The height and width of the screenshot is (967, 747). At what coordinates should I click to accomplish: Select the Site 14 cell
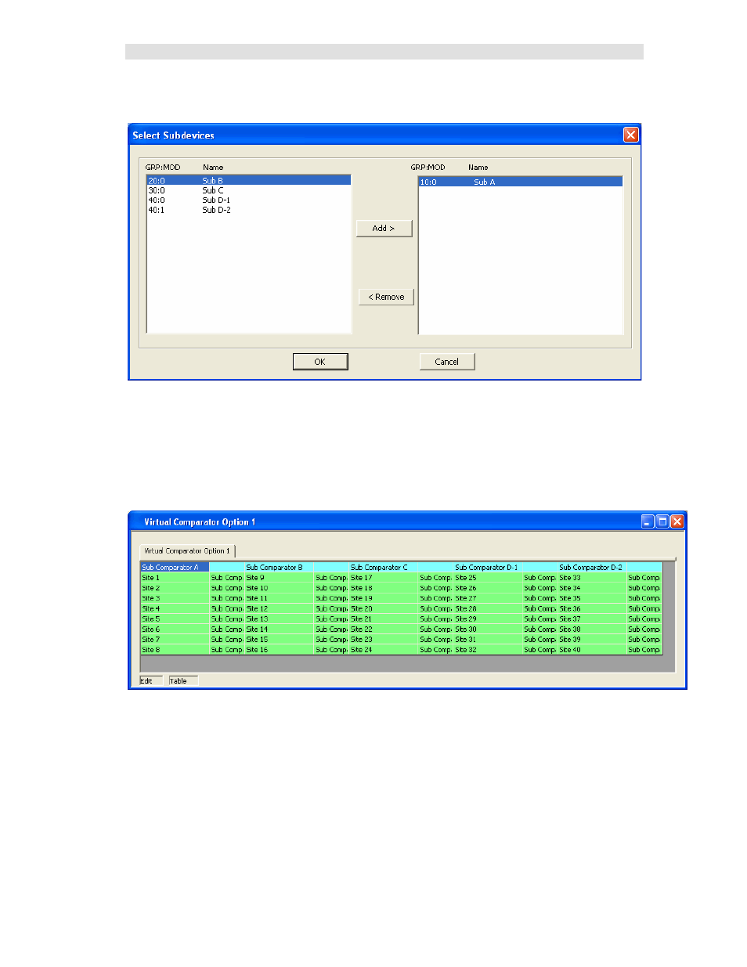pos(279,629)
